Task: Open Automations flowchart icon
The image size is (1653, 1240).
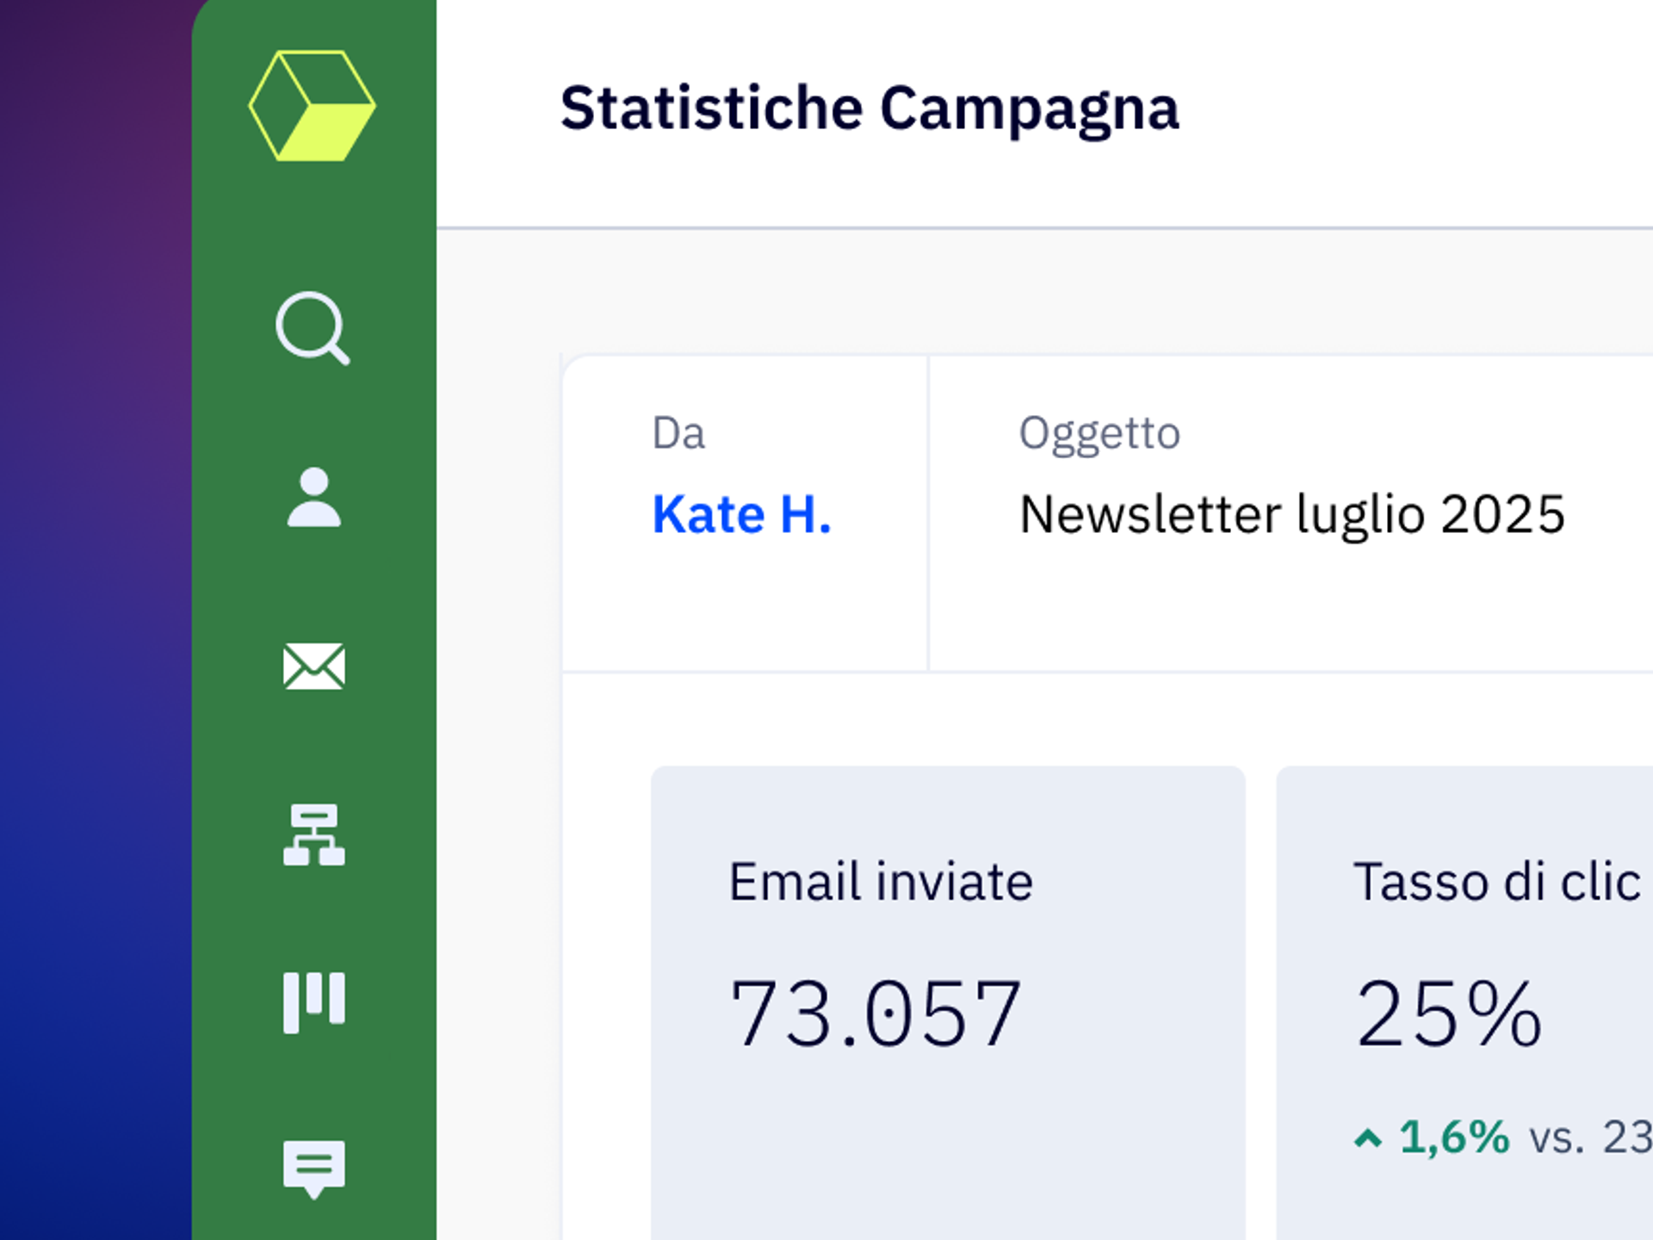Action: [x=313, y=834]
